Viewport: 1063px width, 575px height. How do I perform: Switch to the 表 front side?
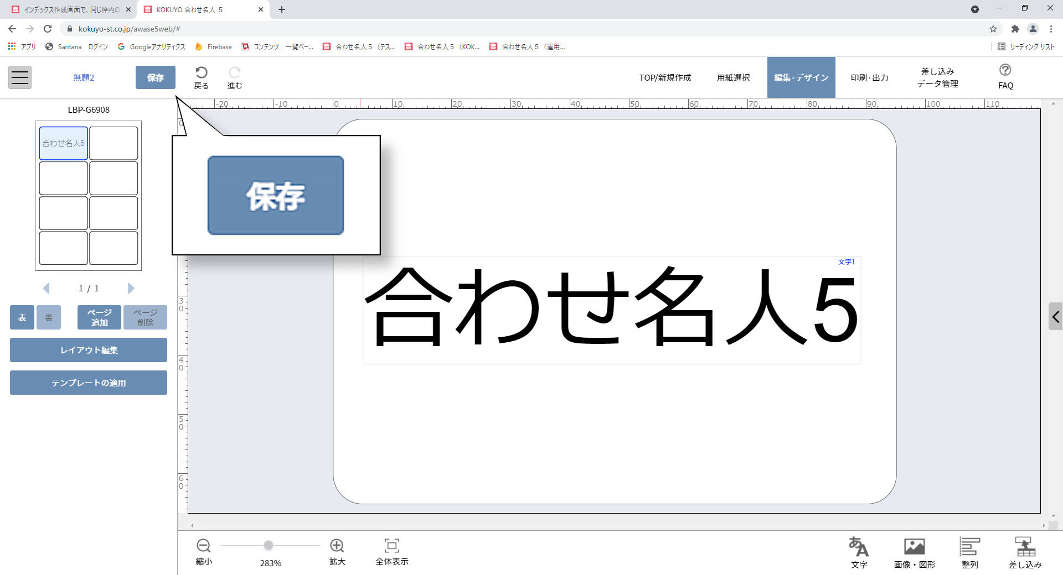tap(22, 317)
